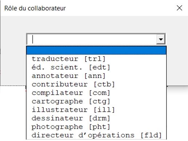188x141 pixels.
Task: Pick cartographe [ctg] from role options
Action: (x=96, y=101)
